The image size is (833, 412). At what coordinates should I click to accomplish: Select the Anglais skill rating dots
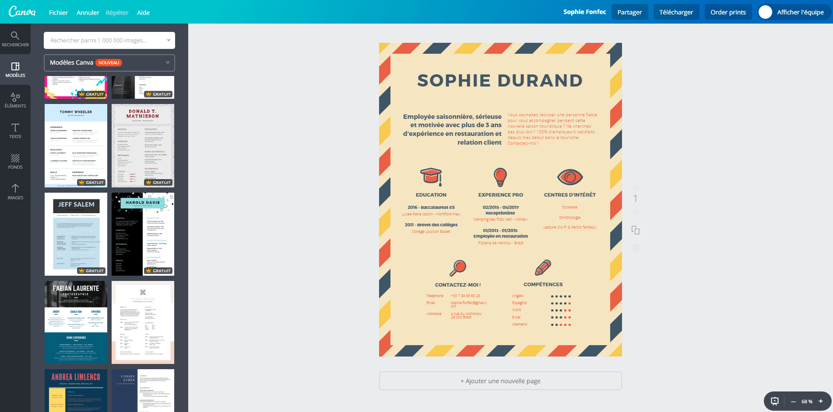pos(561,296)
